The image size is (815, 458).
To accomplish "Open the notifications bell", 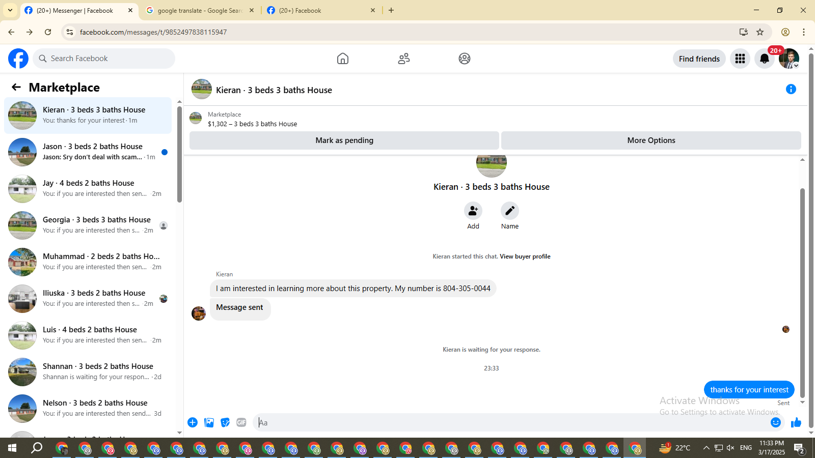I will pyautogui.click(x=765, y=59).
